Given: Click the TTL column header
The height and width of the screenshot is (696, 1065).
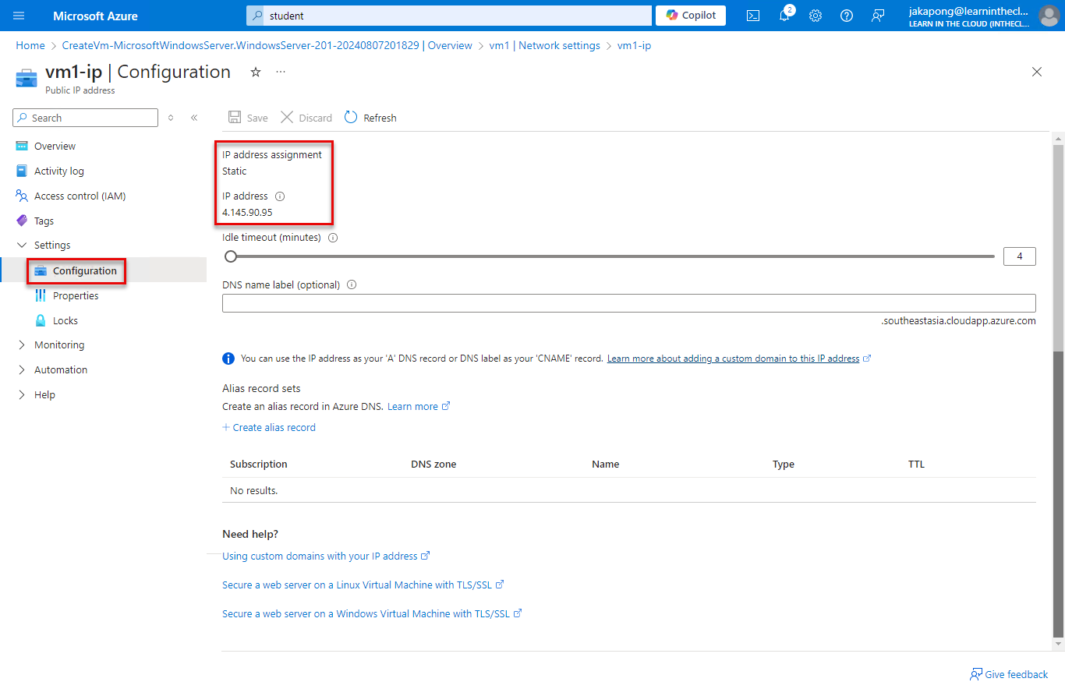Looking at the screenshot, I should [916, 465].
